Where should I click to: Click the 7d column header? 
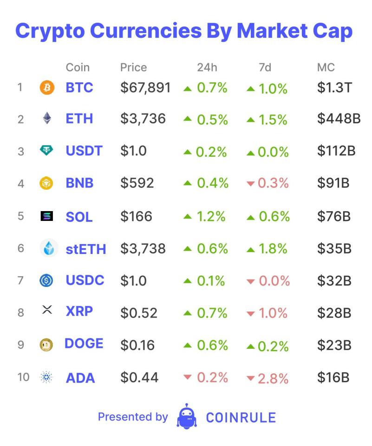[265, 67]
